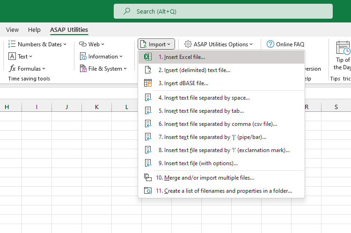Click the ASAP Utilities Options gear icon
This screenshot has width=351, height=233.
(188, 44)
